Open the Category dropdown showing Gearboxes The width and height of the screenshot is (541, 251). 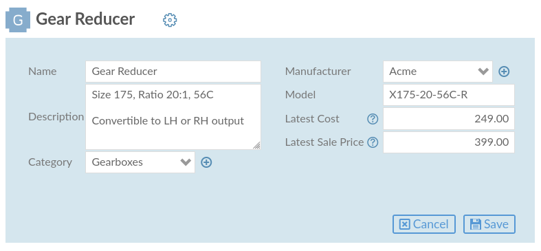pos(140,162)
